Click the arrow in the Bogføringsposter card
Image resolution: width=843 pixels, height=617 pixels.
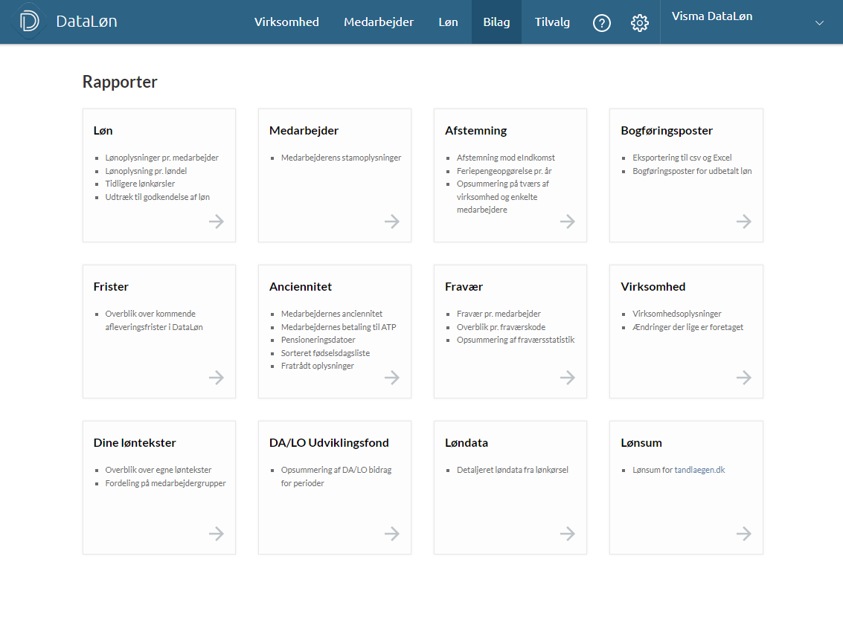[x=743, y=222]
